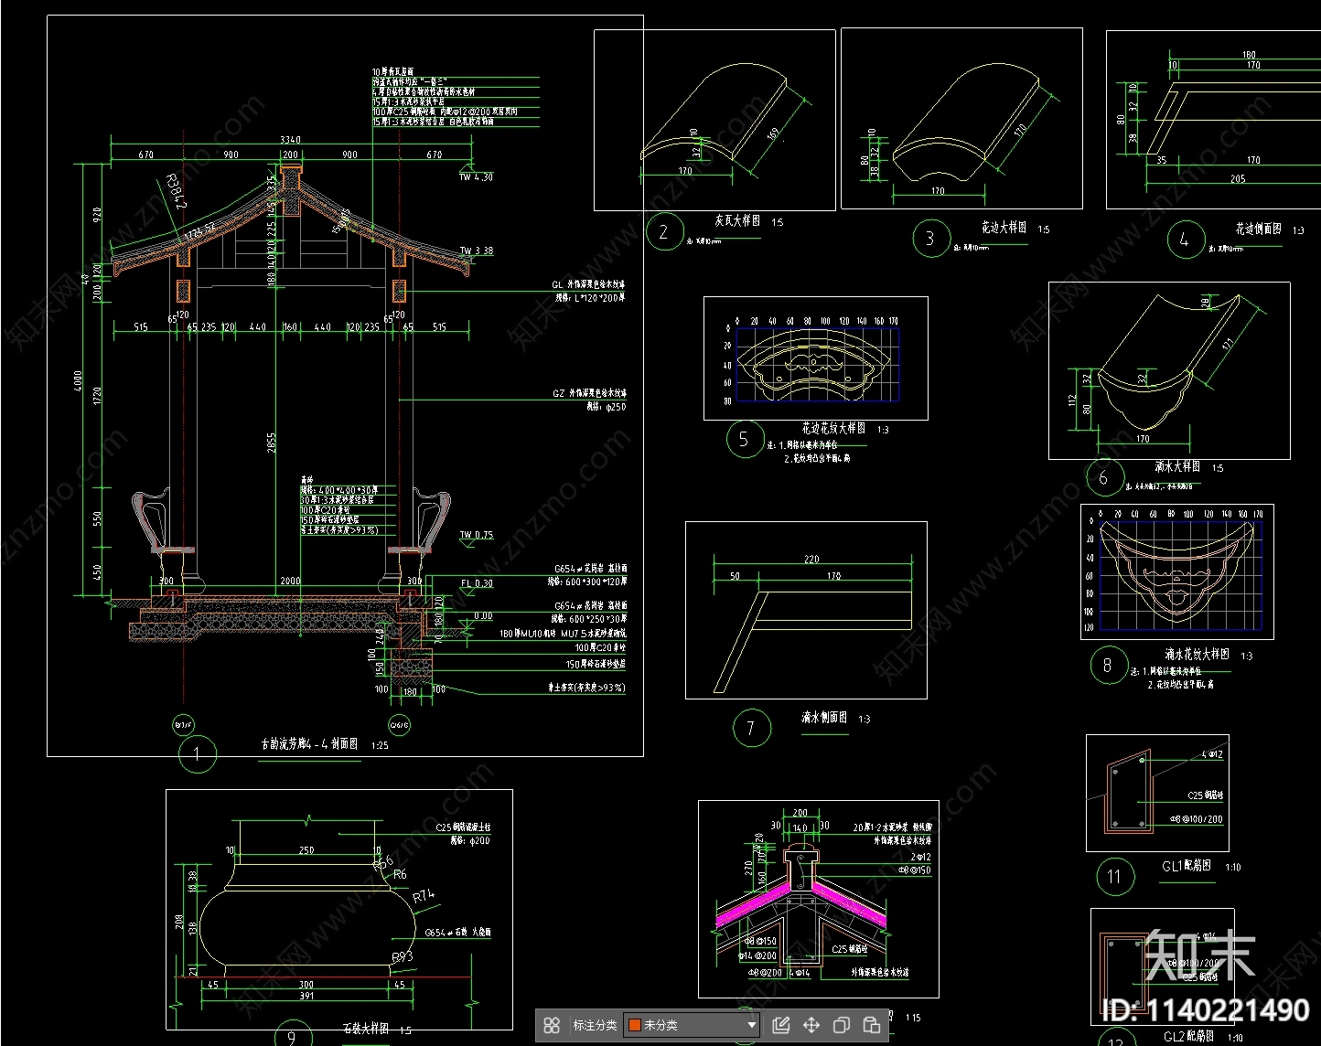The width and height of the screenshot is (1321, 1046).
Task: Click the copy overlapping-squares icon
Action: (842, 1025)
